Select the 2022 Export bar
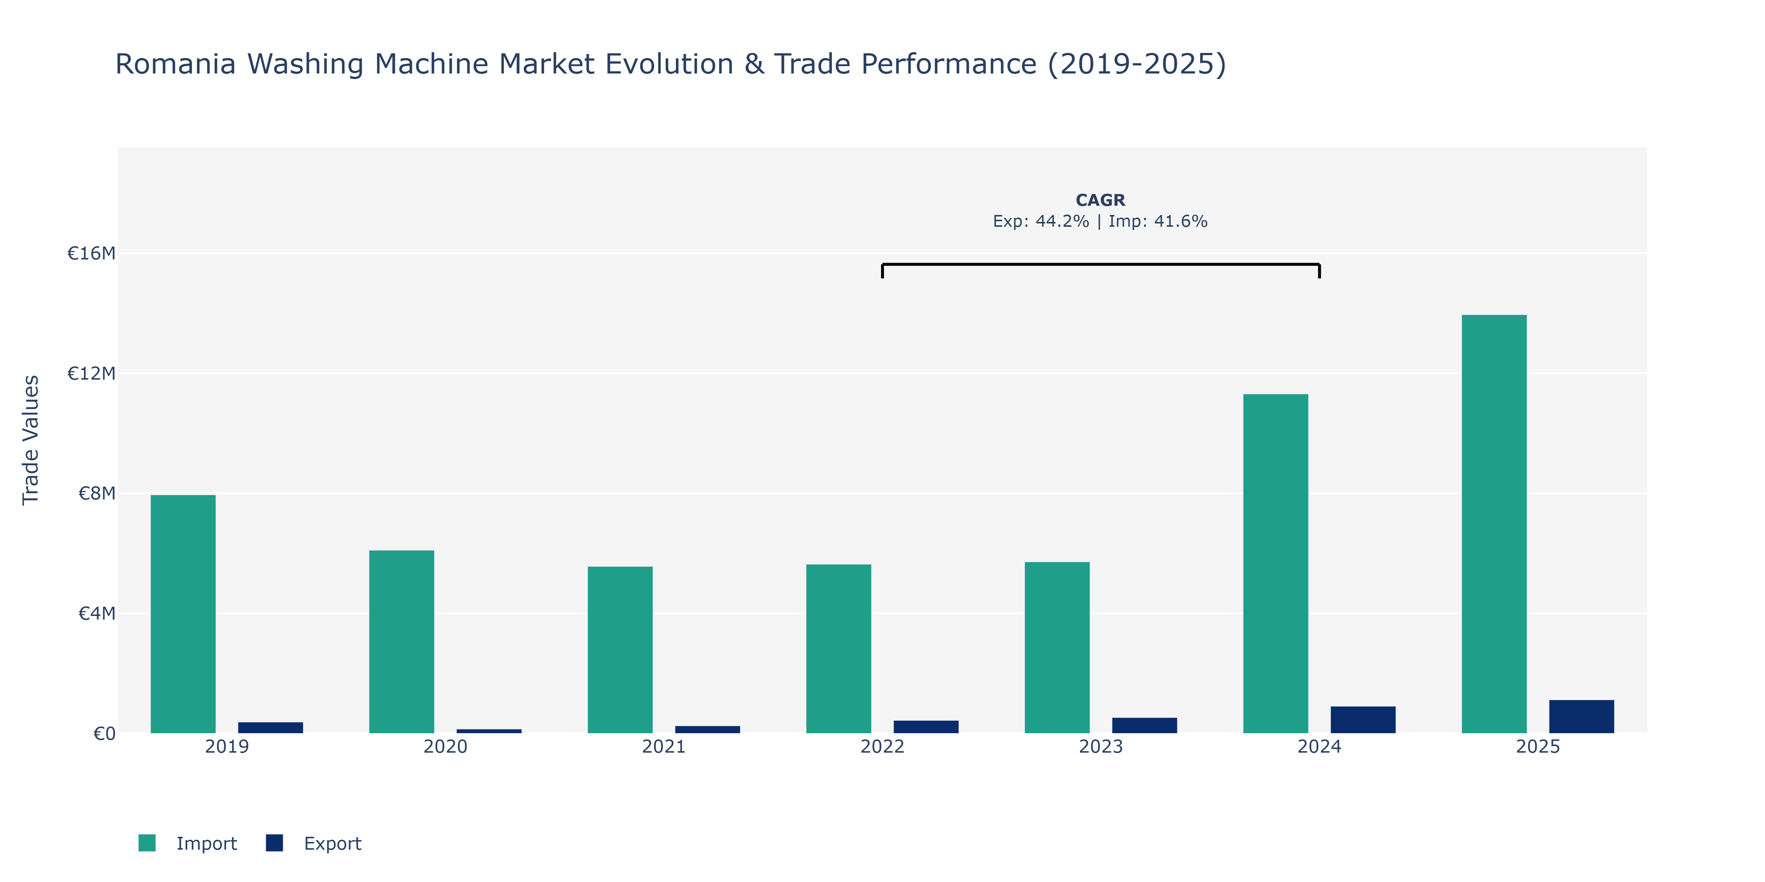Viewport: 1765px width, 882px height. click(926, 727)
